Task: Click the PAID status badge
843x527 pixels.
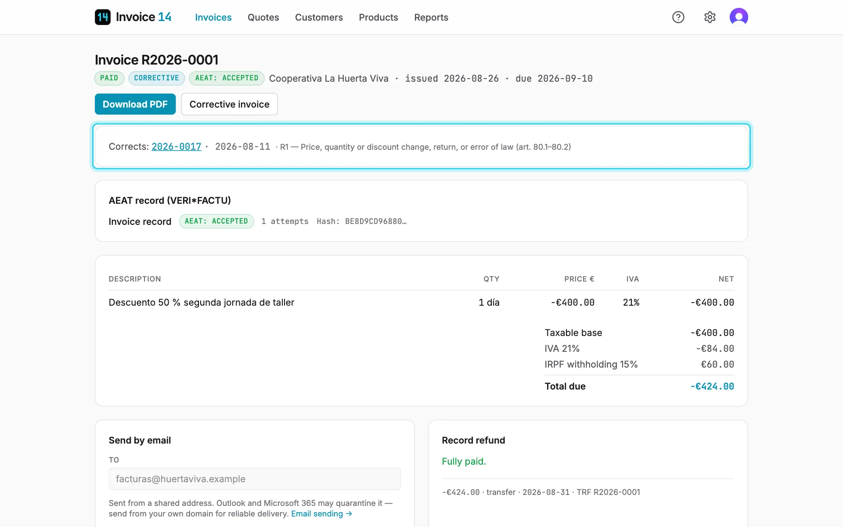Action: pyautogui.click(x=109, y=78)
